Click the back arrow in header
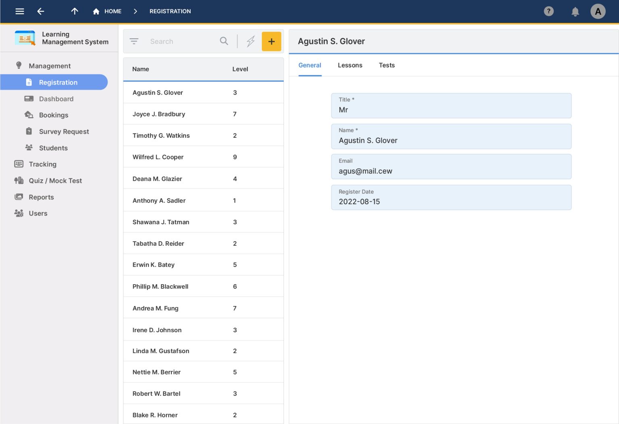Image resolution: width=619 pixels, height=424 pixels. 41,11
